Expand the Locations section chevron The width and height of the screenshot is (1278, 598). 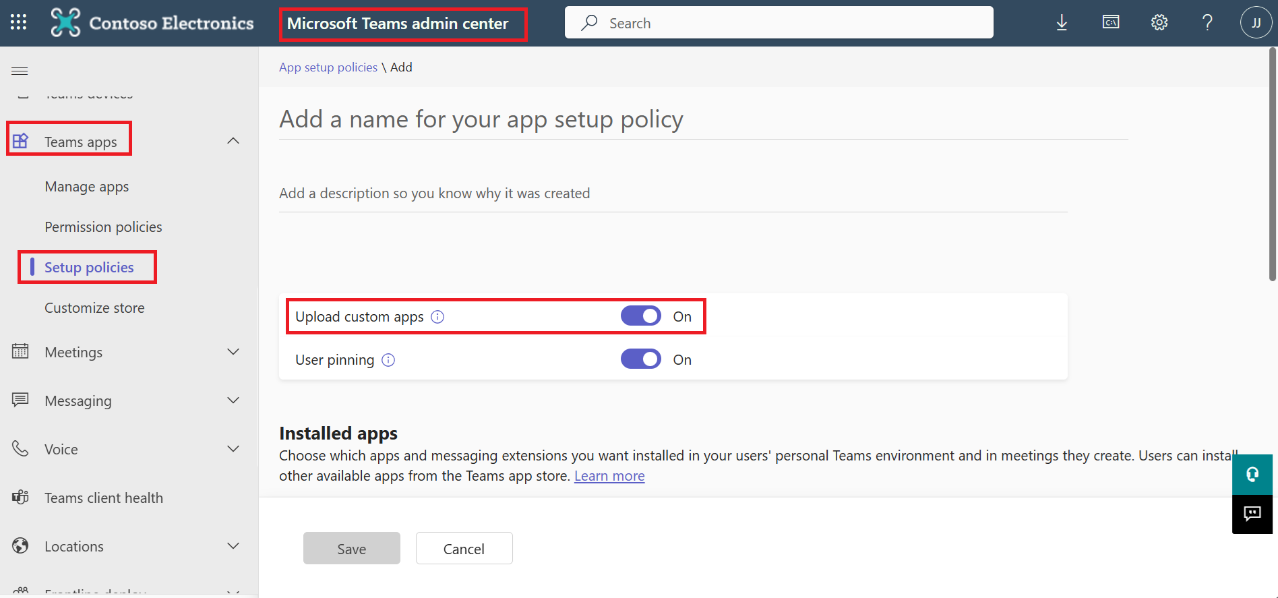point(233,546)
